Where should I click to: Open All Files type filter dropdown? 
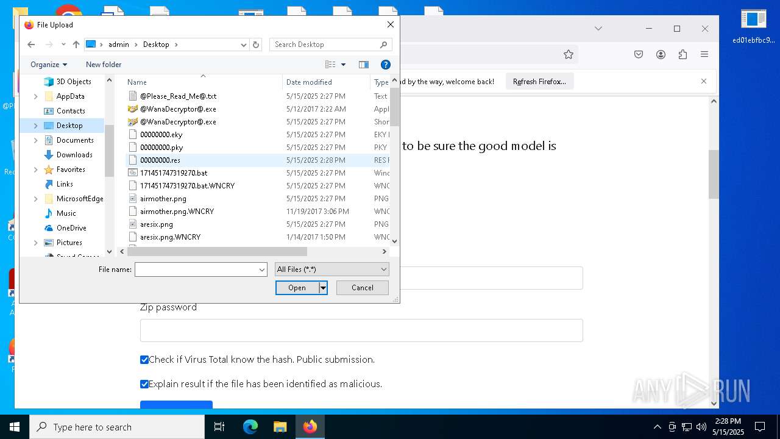coord(331,269)
